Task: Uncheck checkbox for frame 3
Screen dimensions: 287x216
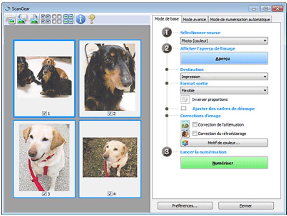Action: pos(44,194)
